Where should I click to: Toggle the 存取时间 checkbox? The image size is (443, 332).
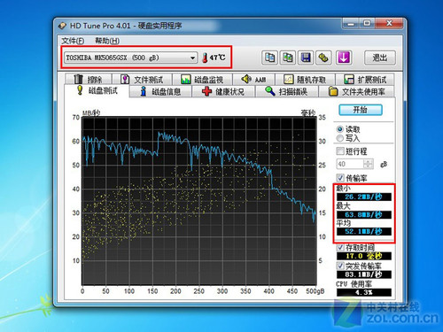click(340, 247)
